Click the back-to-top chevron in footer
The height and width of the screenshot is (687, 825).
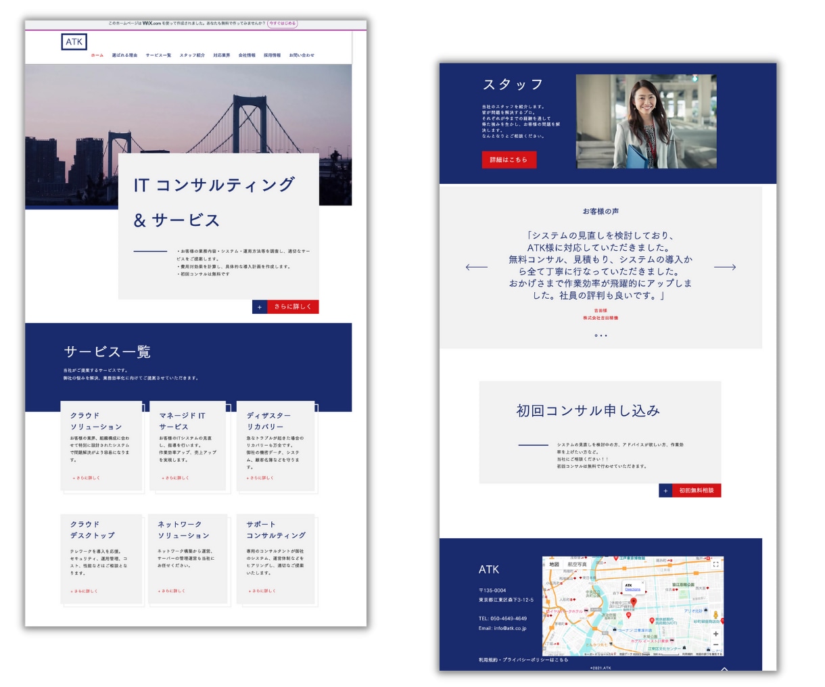coord(724,669)
